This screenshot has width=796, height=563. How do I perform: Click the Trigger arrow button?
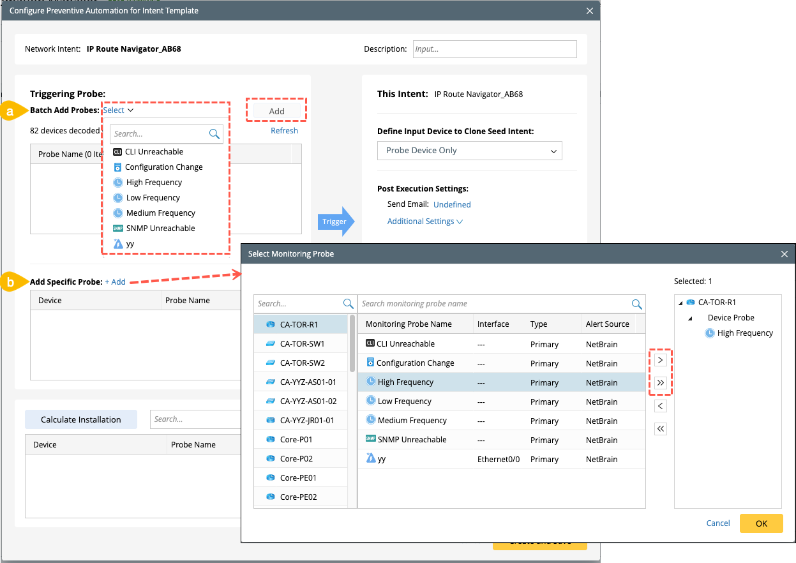point(336,222)
